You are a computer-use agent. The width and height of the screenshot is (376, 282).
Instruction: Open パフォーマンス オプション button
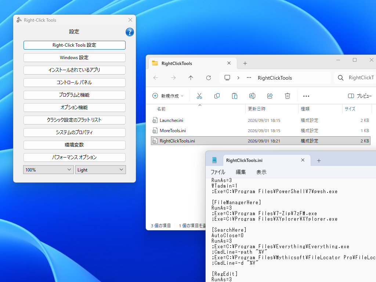tap(74, 157)
